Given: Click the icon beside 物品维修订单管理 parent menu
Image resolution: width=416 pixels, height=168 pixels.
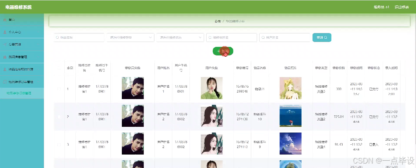Looking at the screenshot, I should 4,82.
